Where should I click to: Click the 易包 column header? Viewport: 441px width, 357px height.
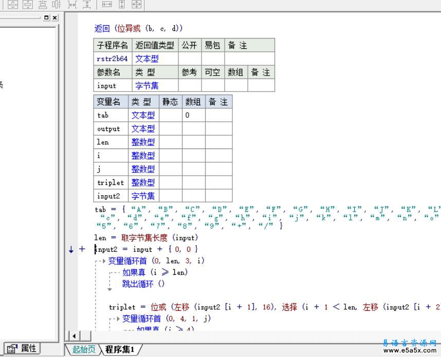(x=213, y=45)
